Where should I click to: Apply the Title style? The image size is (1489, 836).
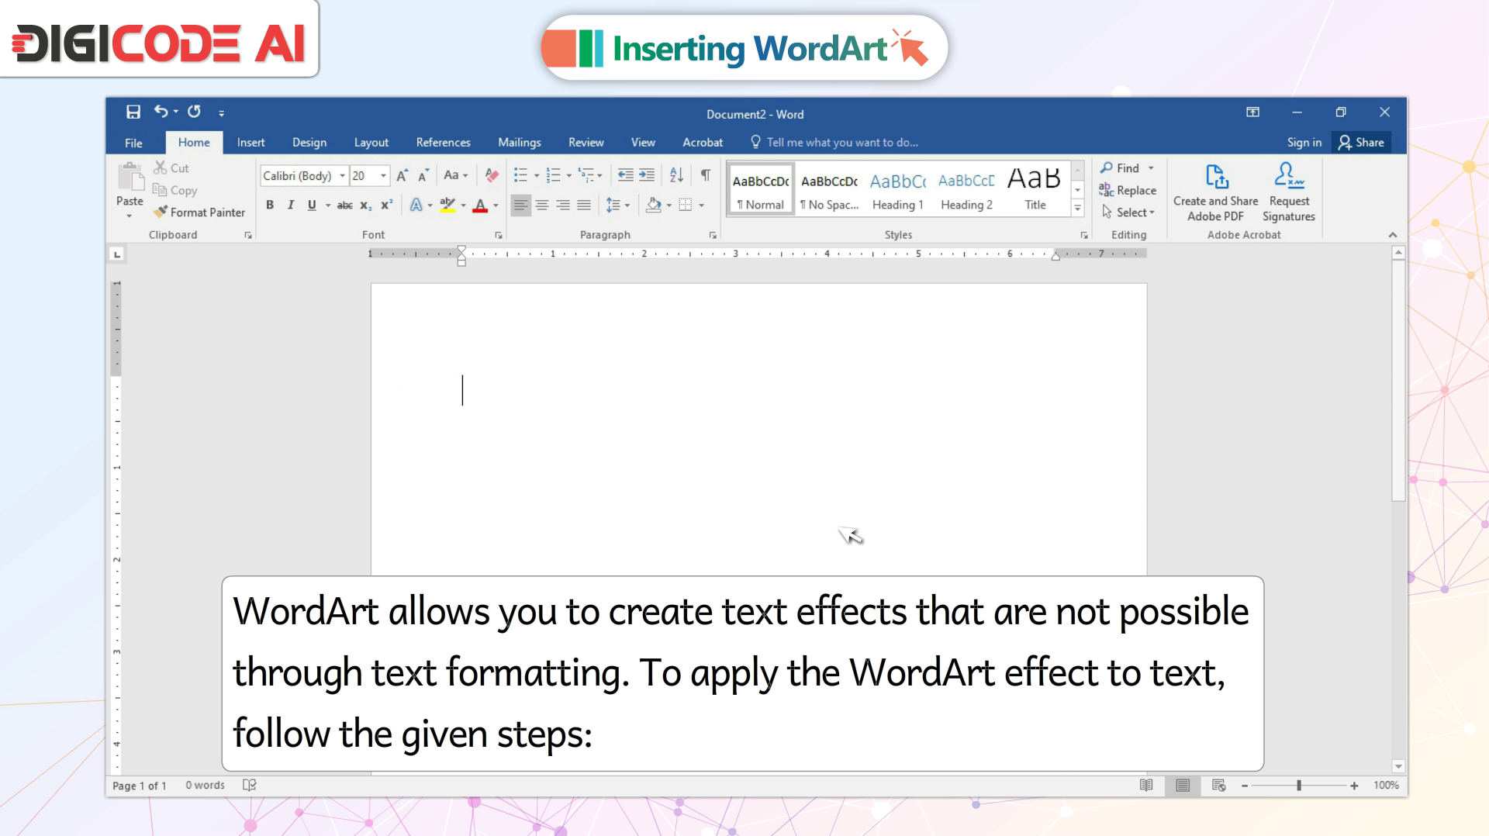(x=1035, y=190)
